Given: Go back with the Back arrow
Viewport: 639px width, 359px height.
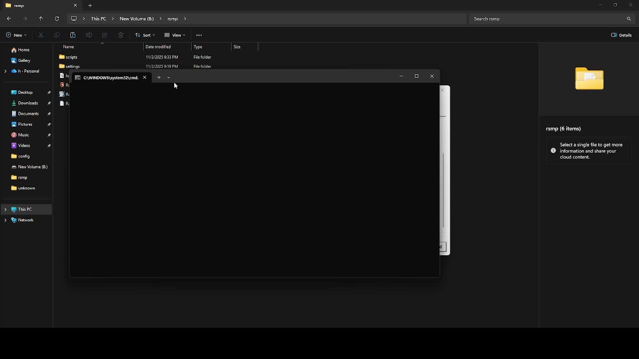Looking at the screenshot, I should click(x=9, y=18).
